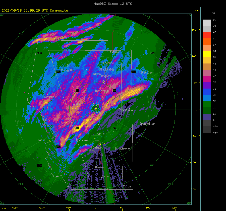Click the light blue 33-30 dBZ legend swatch
Viewport: 226px width, 211px height.
pyautogui.click(x=207, y=98)
